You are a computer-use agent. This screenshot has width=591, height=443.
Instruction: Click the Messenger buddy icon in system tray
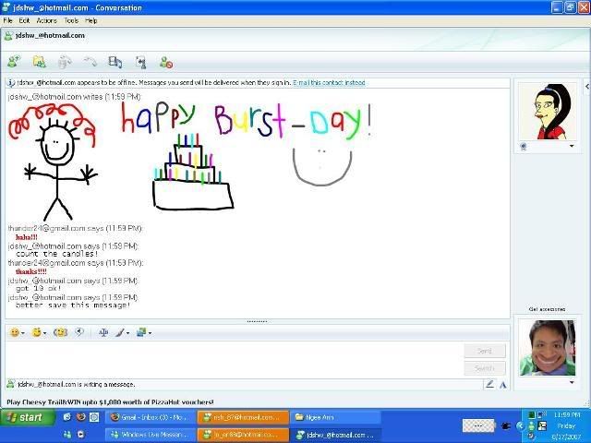click(532, 426)
